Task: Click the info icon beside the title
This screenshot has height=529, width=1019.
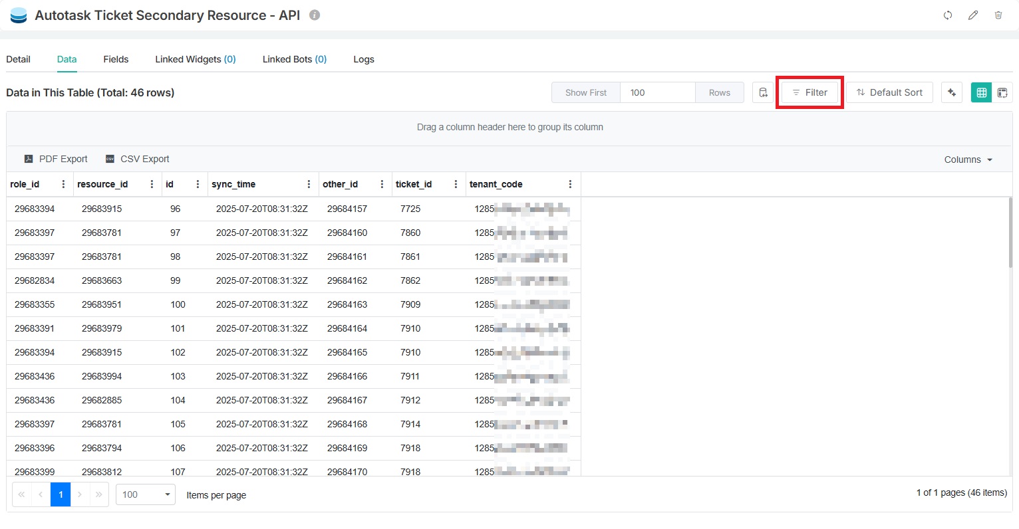Action: click(x=315, y=15)
